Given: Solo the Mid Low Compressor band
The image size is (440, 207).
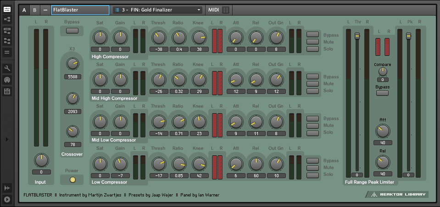Looking at the screenshot, I should point(312,133).
